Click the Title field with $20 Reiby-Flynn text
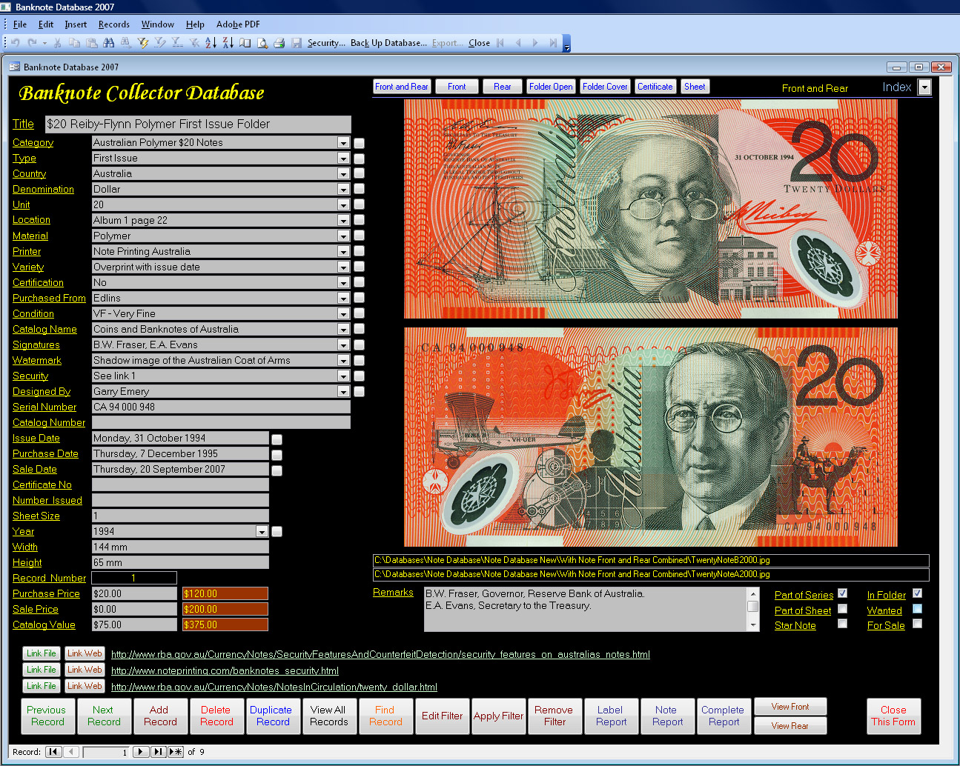The height and width of the screenshot is (766, 960). tap(198, 124)
